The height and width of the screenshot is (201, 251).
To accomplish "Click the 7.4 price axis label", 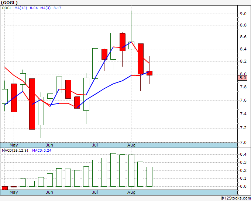I will pyautogui.click(x=243, y=114).
